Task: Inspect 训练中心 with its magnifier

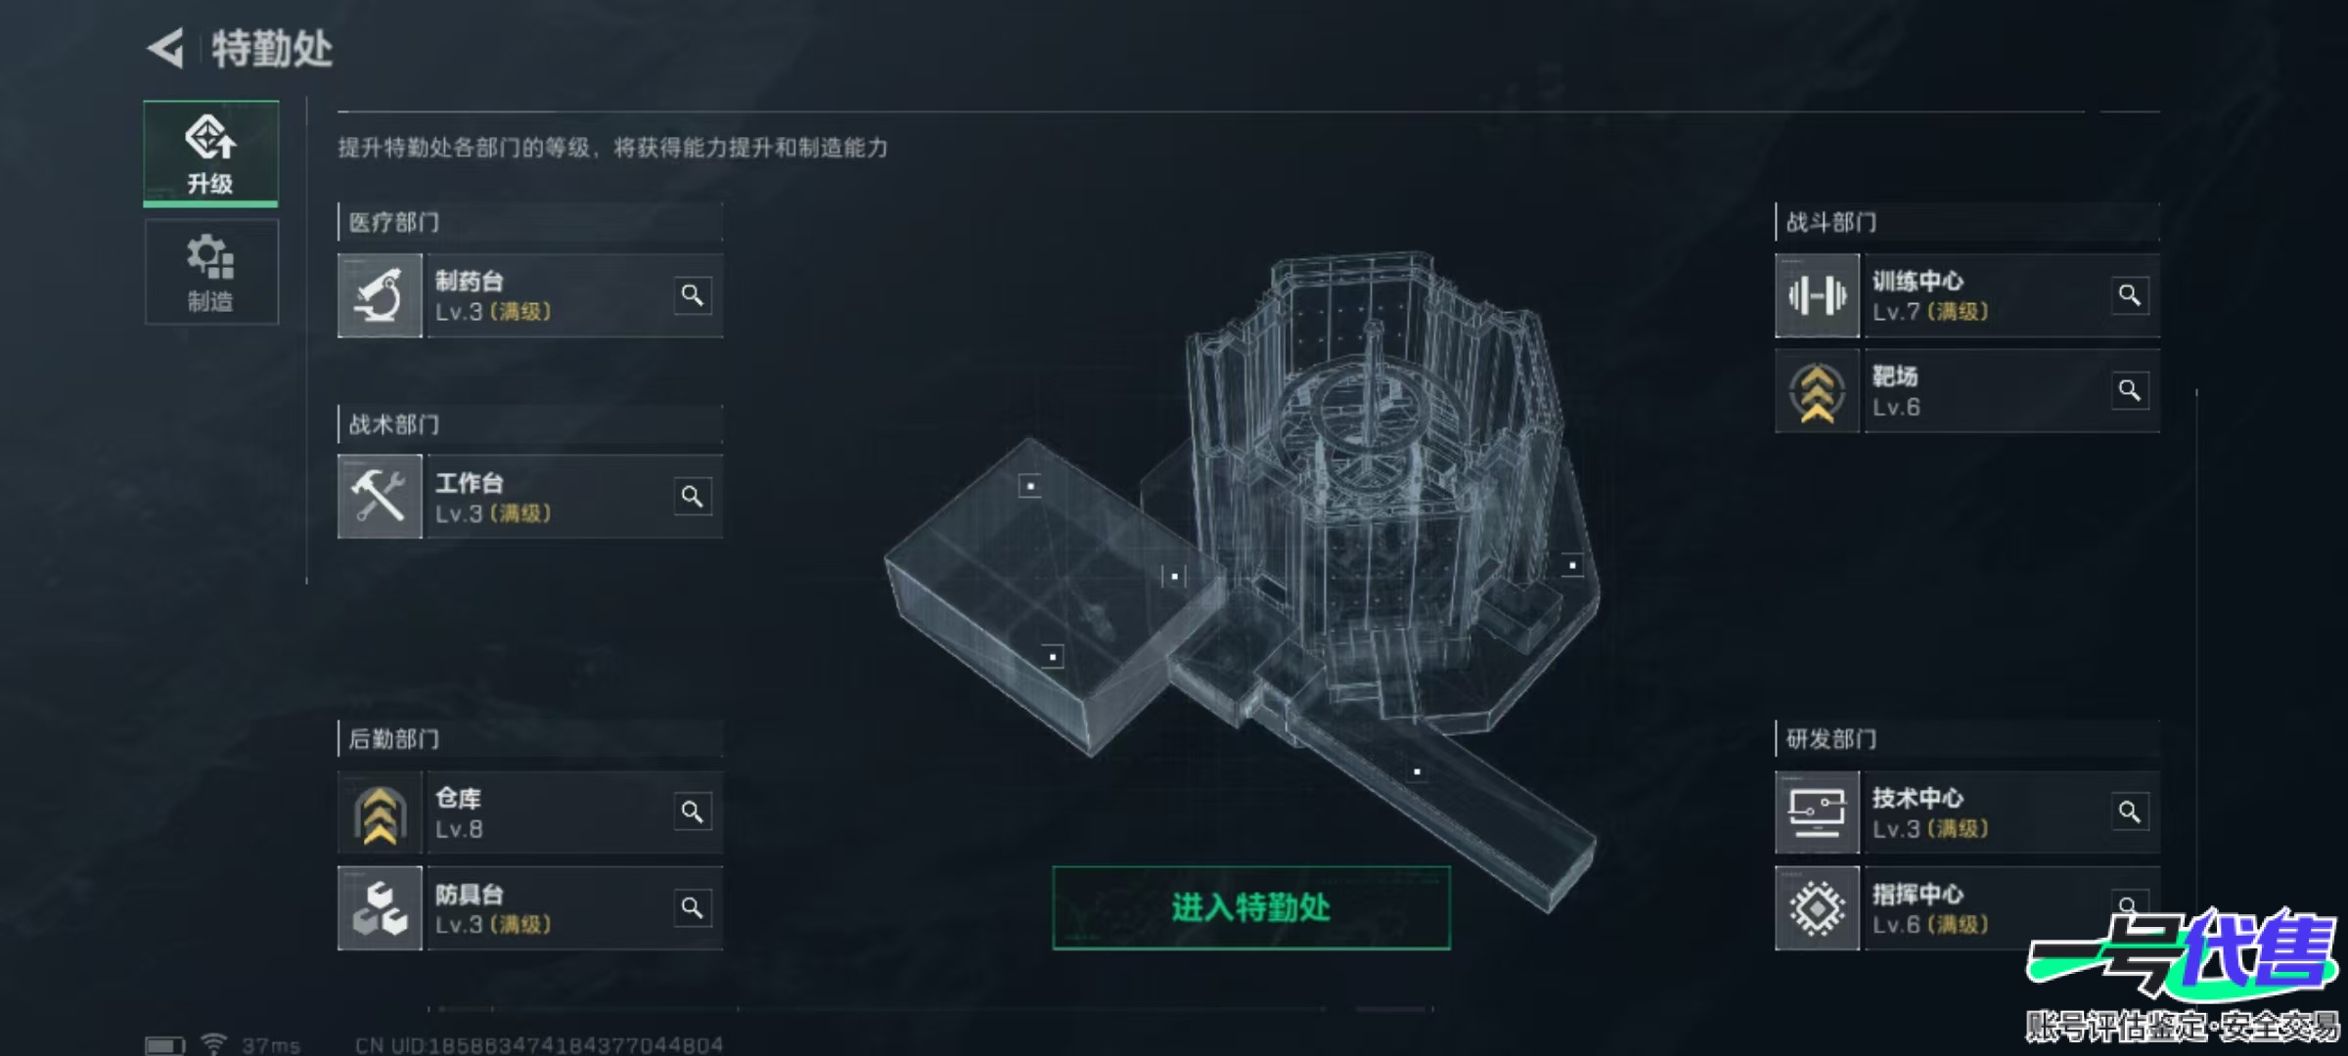Action: (x=2130, y=295)
